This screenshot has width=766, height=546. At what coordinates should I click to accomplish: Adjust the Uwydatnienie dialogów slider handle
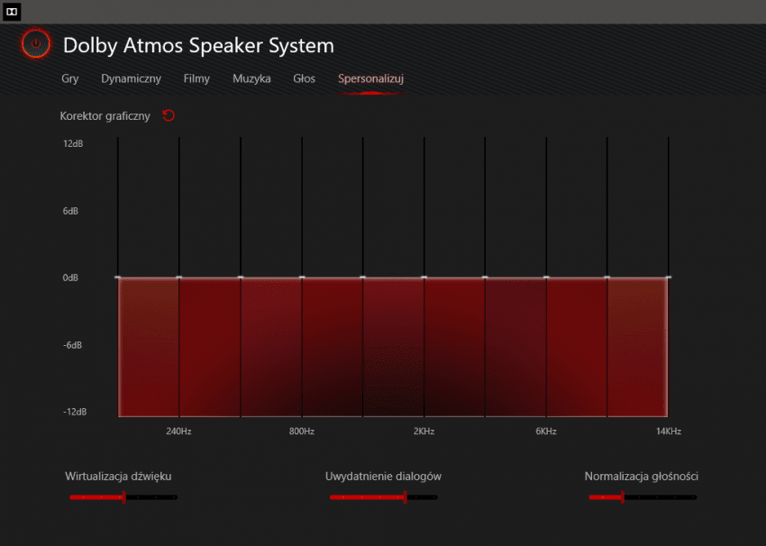(x=405, y=497)
